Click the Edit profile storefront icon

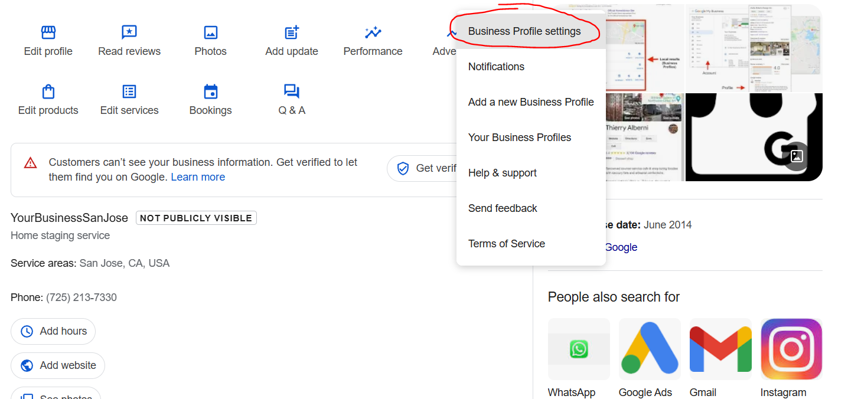48,32
